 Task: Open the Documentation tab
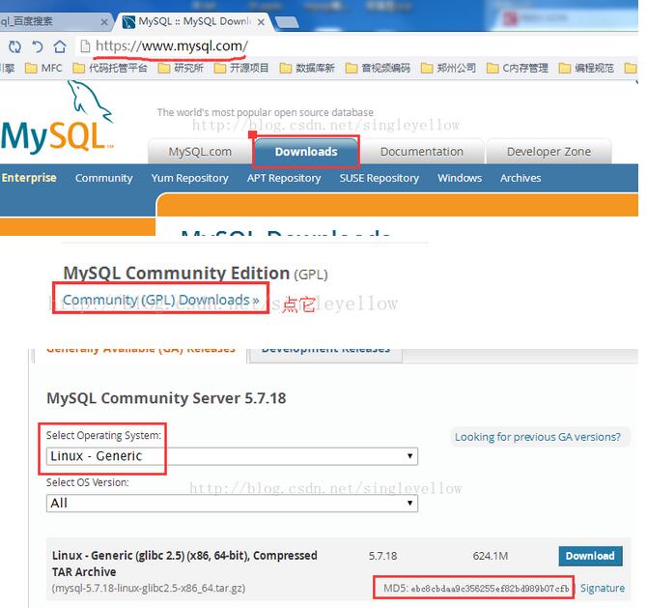click(421, 152)
